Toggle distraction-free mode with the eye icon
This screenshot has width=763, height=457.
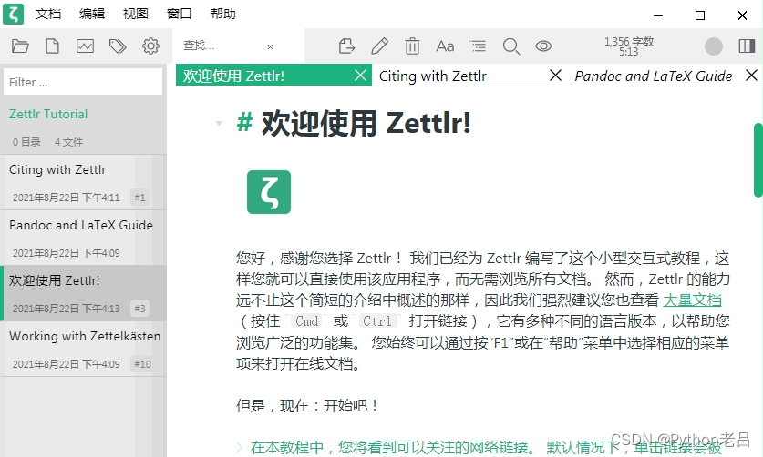(543, 46)
